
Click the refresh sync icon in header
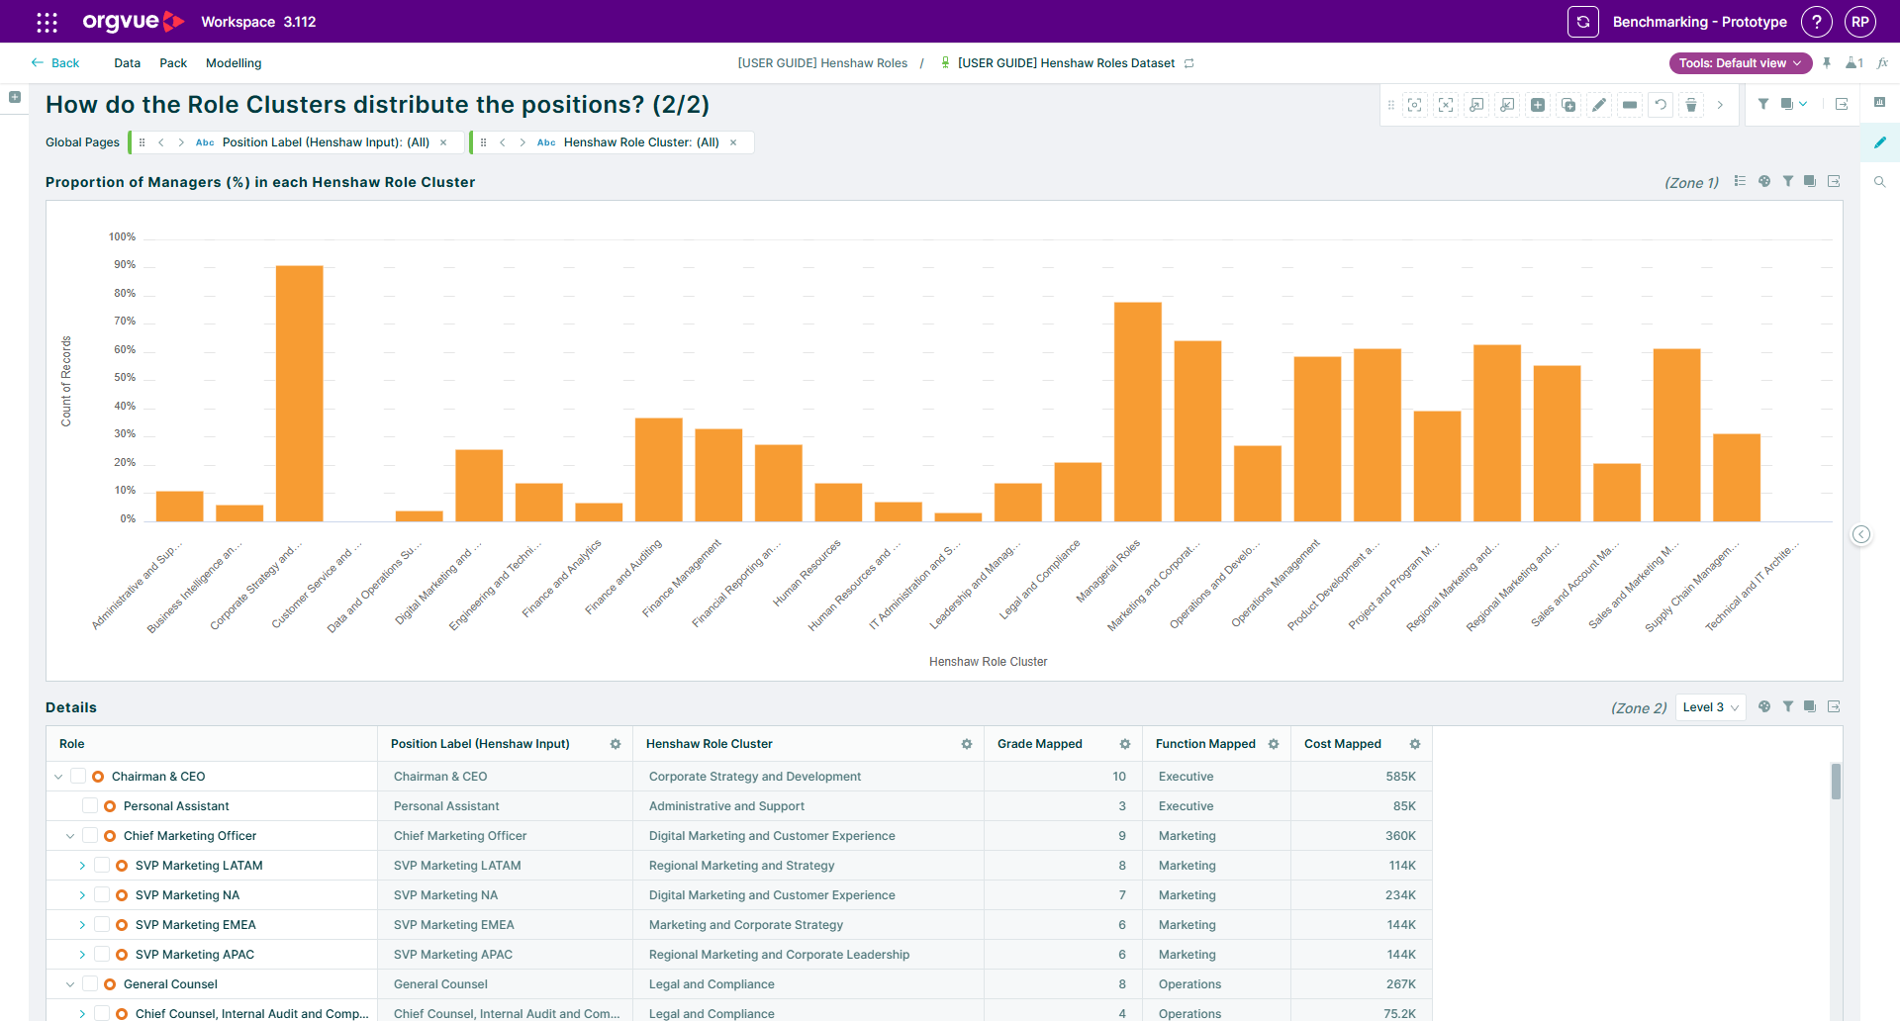[x=1583, y=22]
